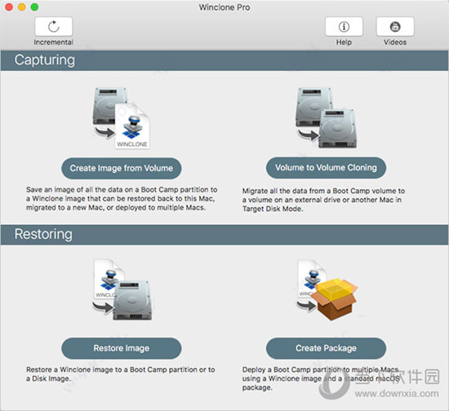This screenshot has width=449, height=411.
Task: Click the Capturing section header
Action: [224, 60]
